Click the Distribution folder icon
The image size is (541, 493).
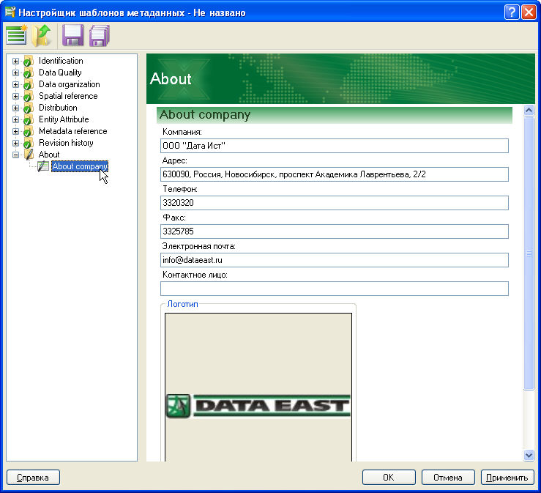click(29, 108)
